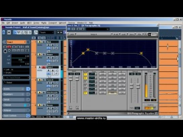Select the band 6 marker on the EQ graph
The height and width of the screenshot is (137, 183).
[141, 53]
